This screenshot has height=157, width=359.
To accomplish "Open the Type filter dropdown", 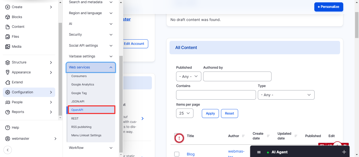I will pos(286,95).
